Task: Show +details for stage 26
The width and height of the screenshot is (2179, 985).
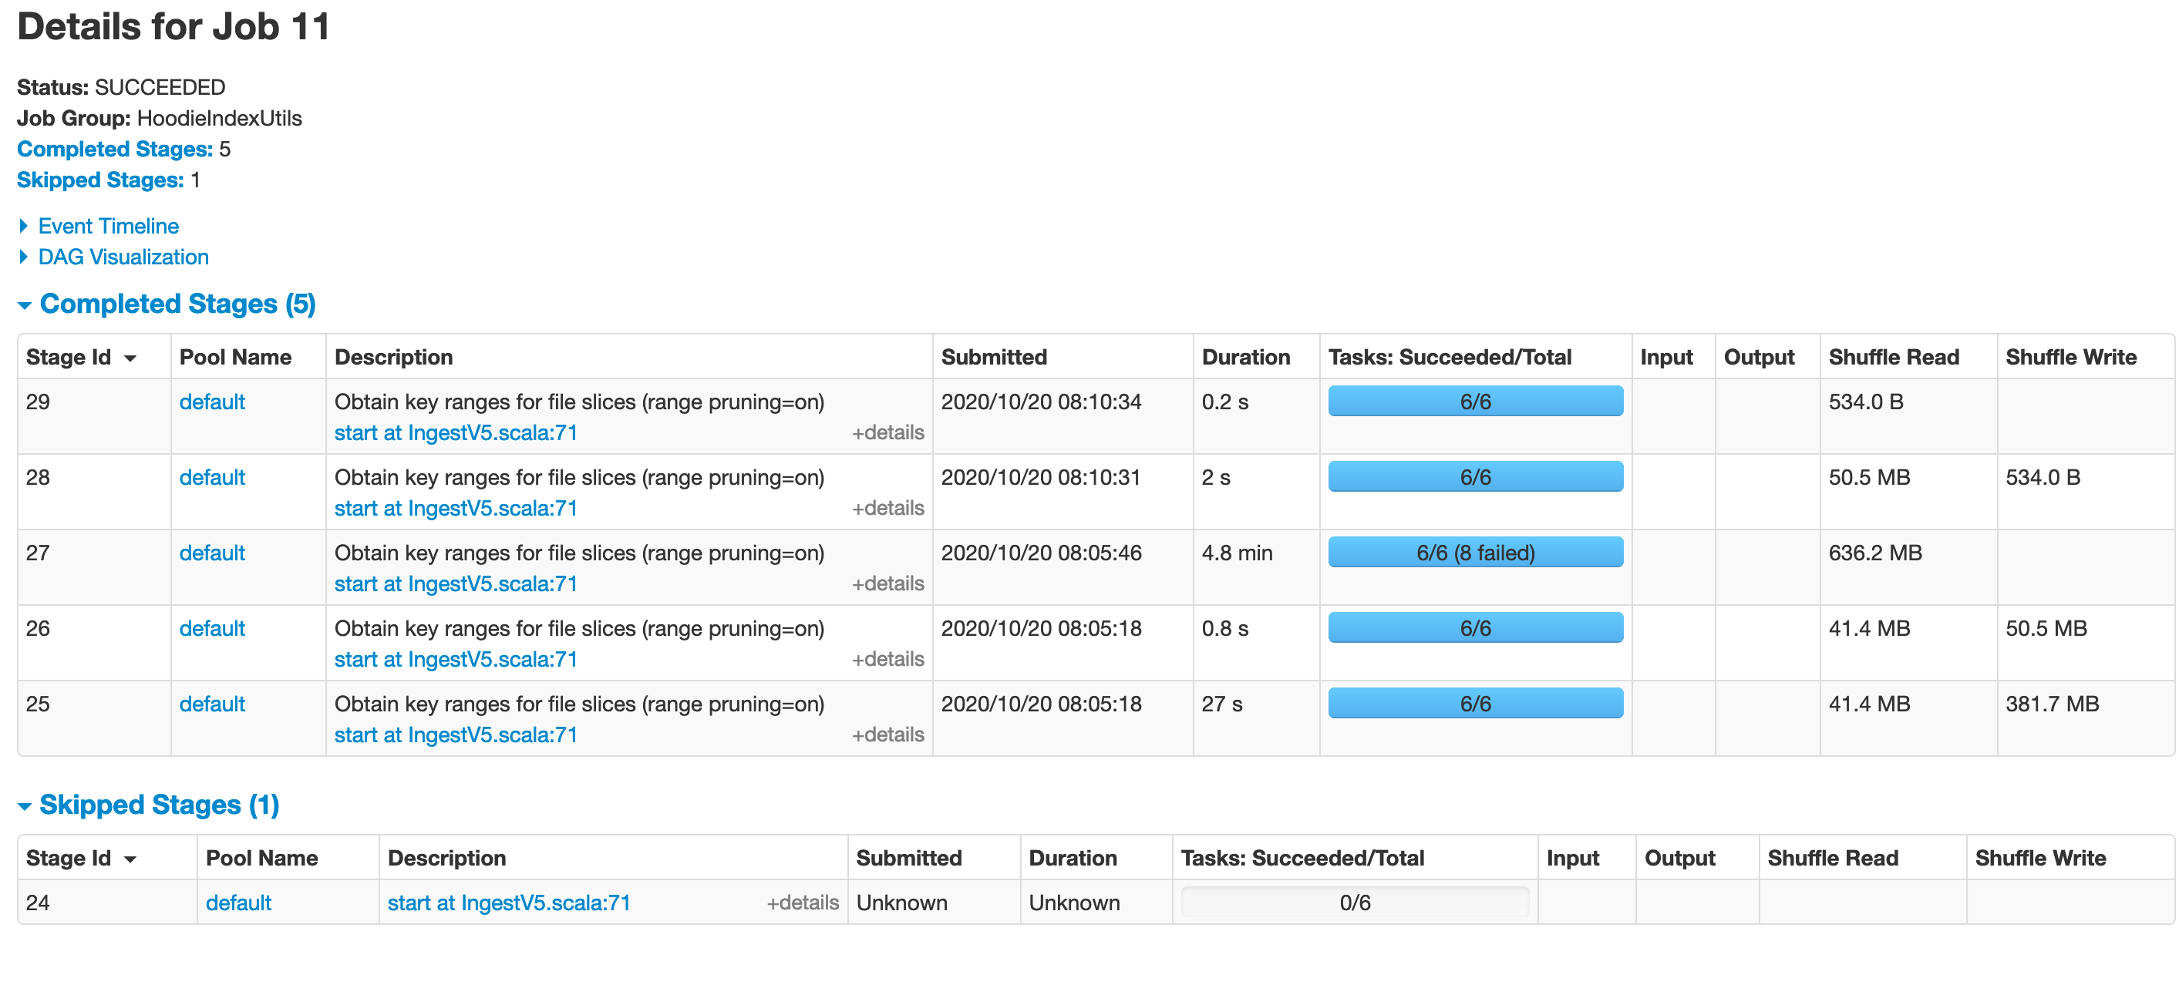Action: point(887,659)
